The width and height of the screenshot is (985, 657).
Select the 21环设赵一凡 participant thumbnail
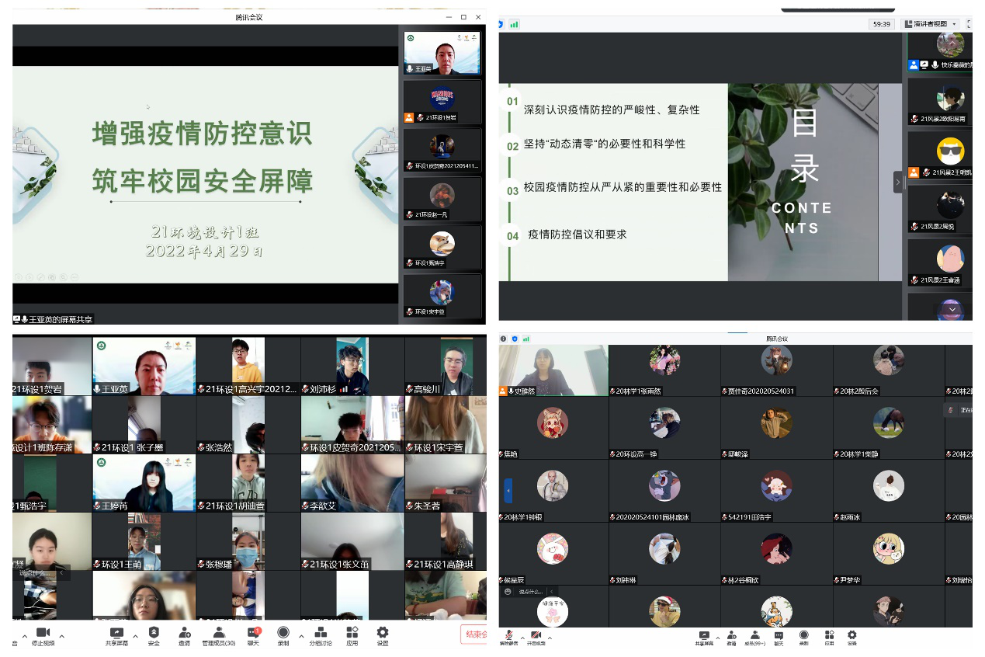442,200
